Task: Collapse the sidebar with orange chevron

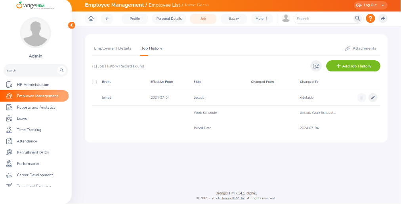Action: click(x=72, y=25)
